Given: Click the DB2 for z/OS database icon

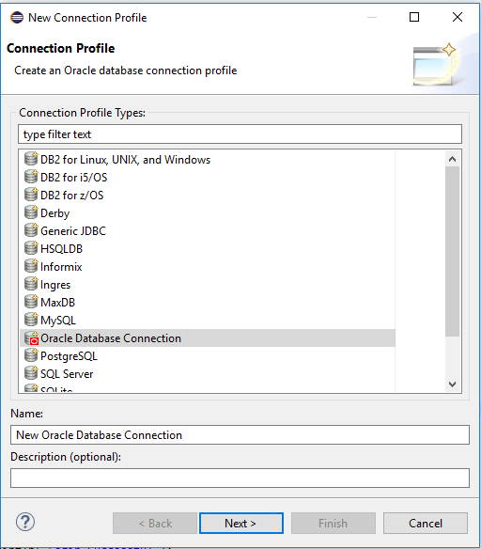Looking at the screenshot, I should pos(31,195).
